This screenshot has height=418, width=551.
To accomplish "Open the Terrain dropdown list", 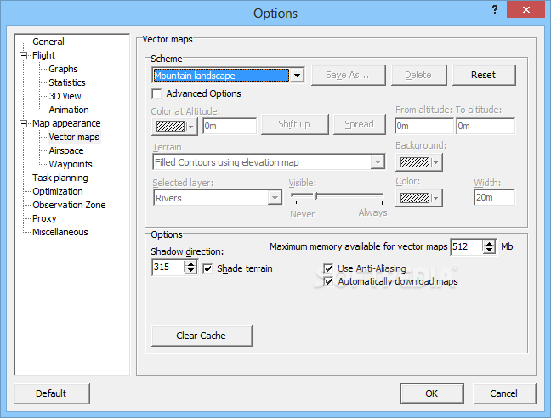I will [378, 162].
